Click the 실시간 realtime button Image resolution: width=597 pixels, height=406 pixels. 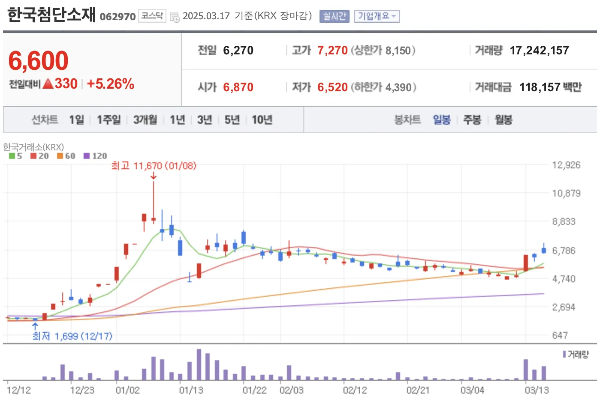coord(335,16)
